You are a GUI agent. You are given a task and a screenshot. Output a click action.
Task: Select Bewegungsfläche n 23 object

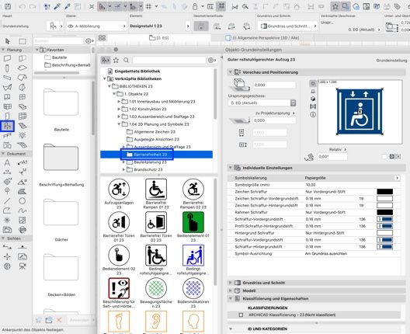pyautogui.click(x=156, y=288)
